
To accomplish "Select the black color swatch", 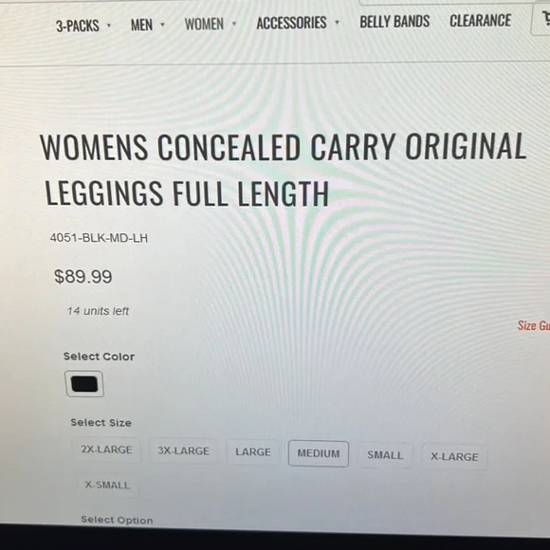I will click(x=84, y=384).
